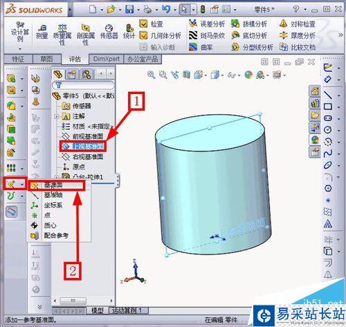Click the Zoom to fit icon
The height and width of the screenshot is (327, 346).
point(152,75)
